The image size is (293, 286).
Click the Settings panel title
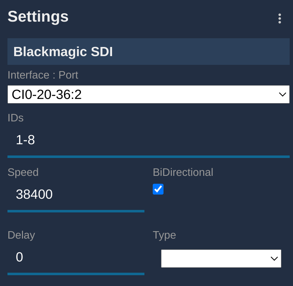[38, 17]
